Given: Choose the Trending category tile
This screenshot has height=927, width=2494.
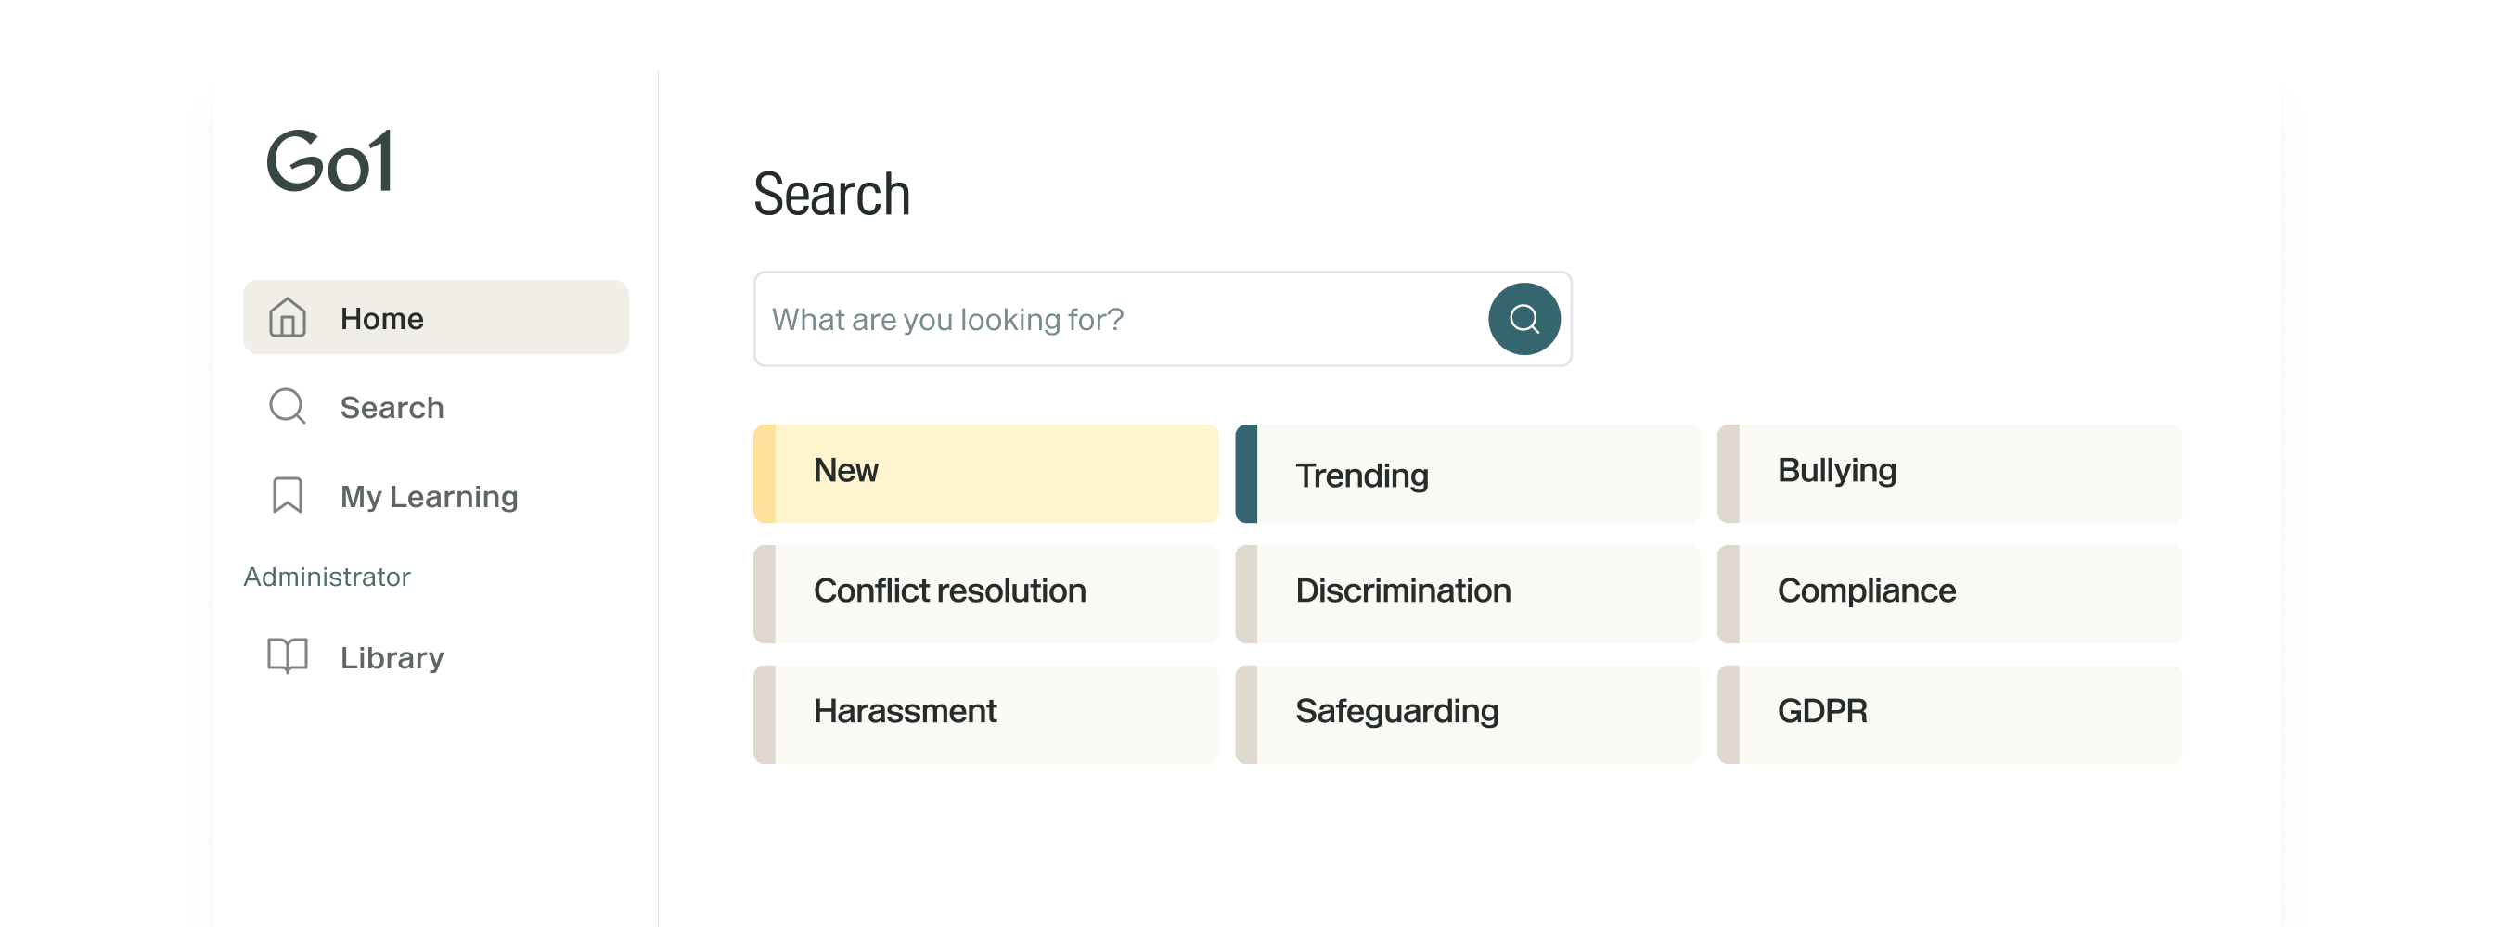Looking at the screenshot, I should (1468, 473).
